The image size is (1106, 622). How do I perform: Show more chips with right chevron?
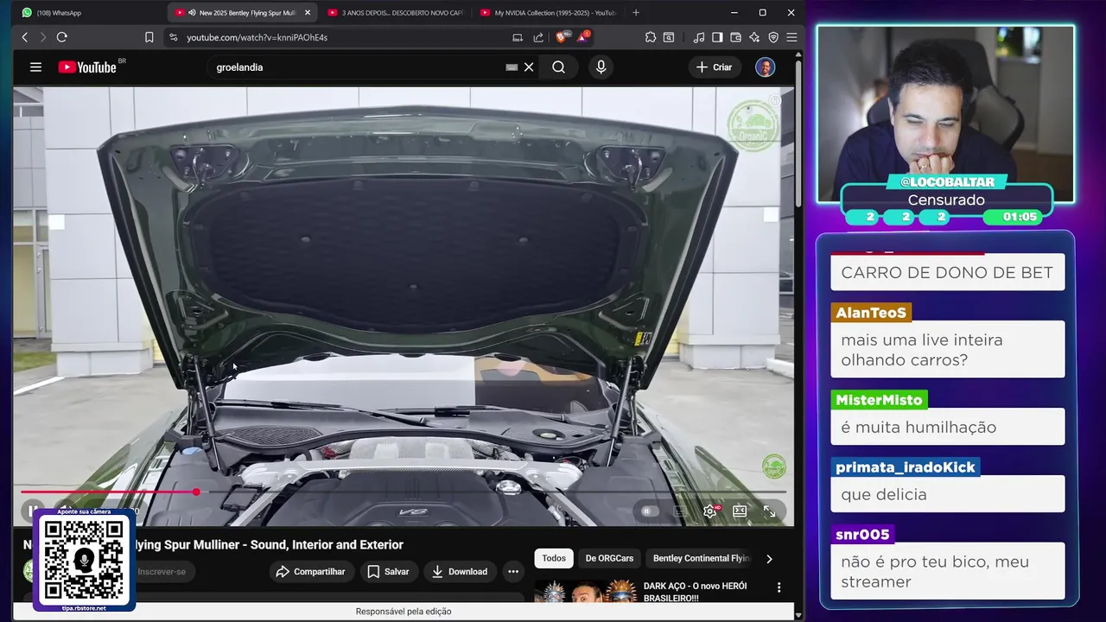(769, 558)
